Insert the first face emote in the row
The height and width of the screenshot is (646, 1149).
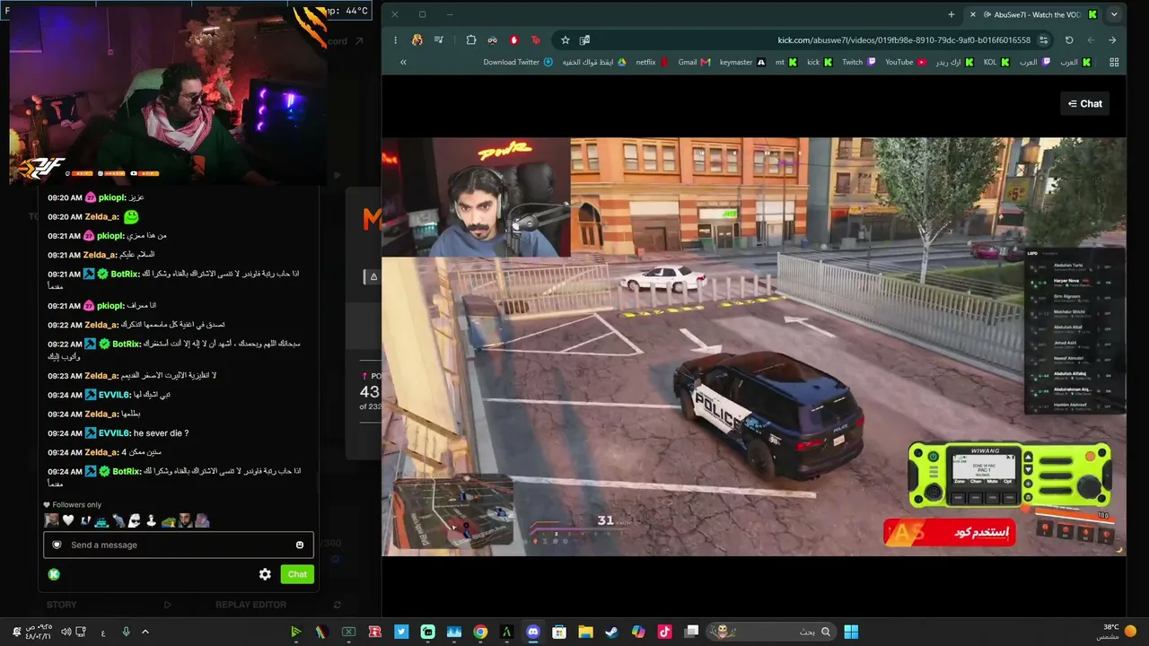click(51, 520)
